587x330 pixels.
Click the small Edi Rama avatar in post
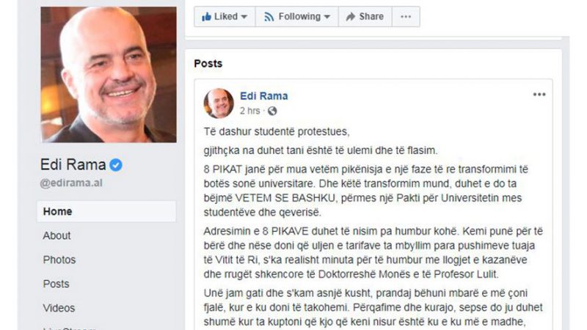[x=219, y=103]
